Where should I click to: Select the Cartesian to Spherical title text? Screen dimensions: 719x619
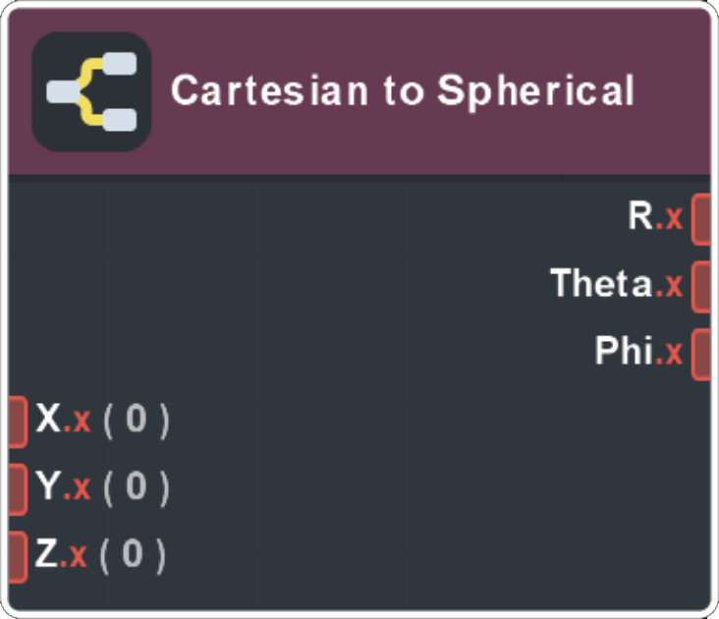point(403,91)
